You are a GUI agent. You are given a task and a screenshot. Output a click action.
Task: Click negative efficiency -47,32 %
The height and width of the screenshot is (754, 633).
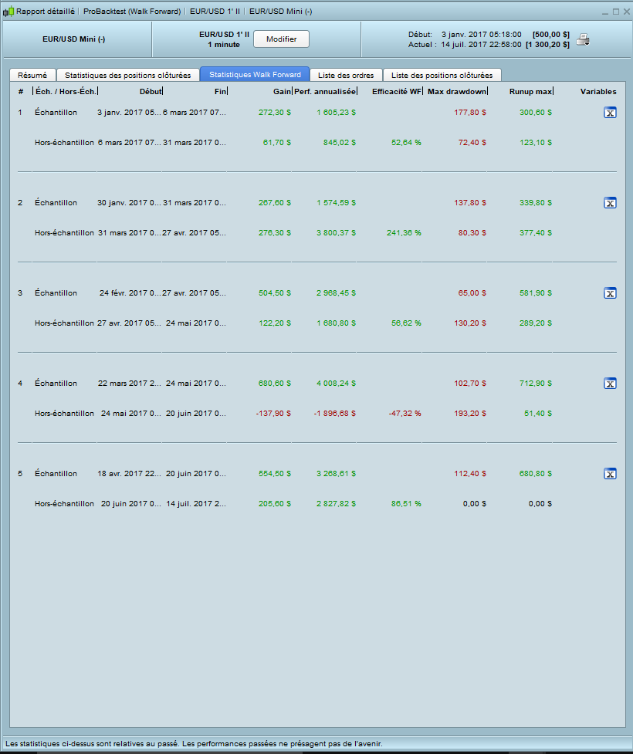(405, 414)
